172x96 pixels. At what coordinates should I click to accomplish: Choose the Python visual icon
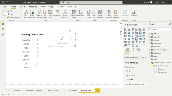tap(140, 42)
